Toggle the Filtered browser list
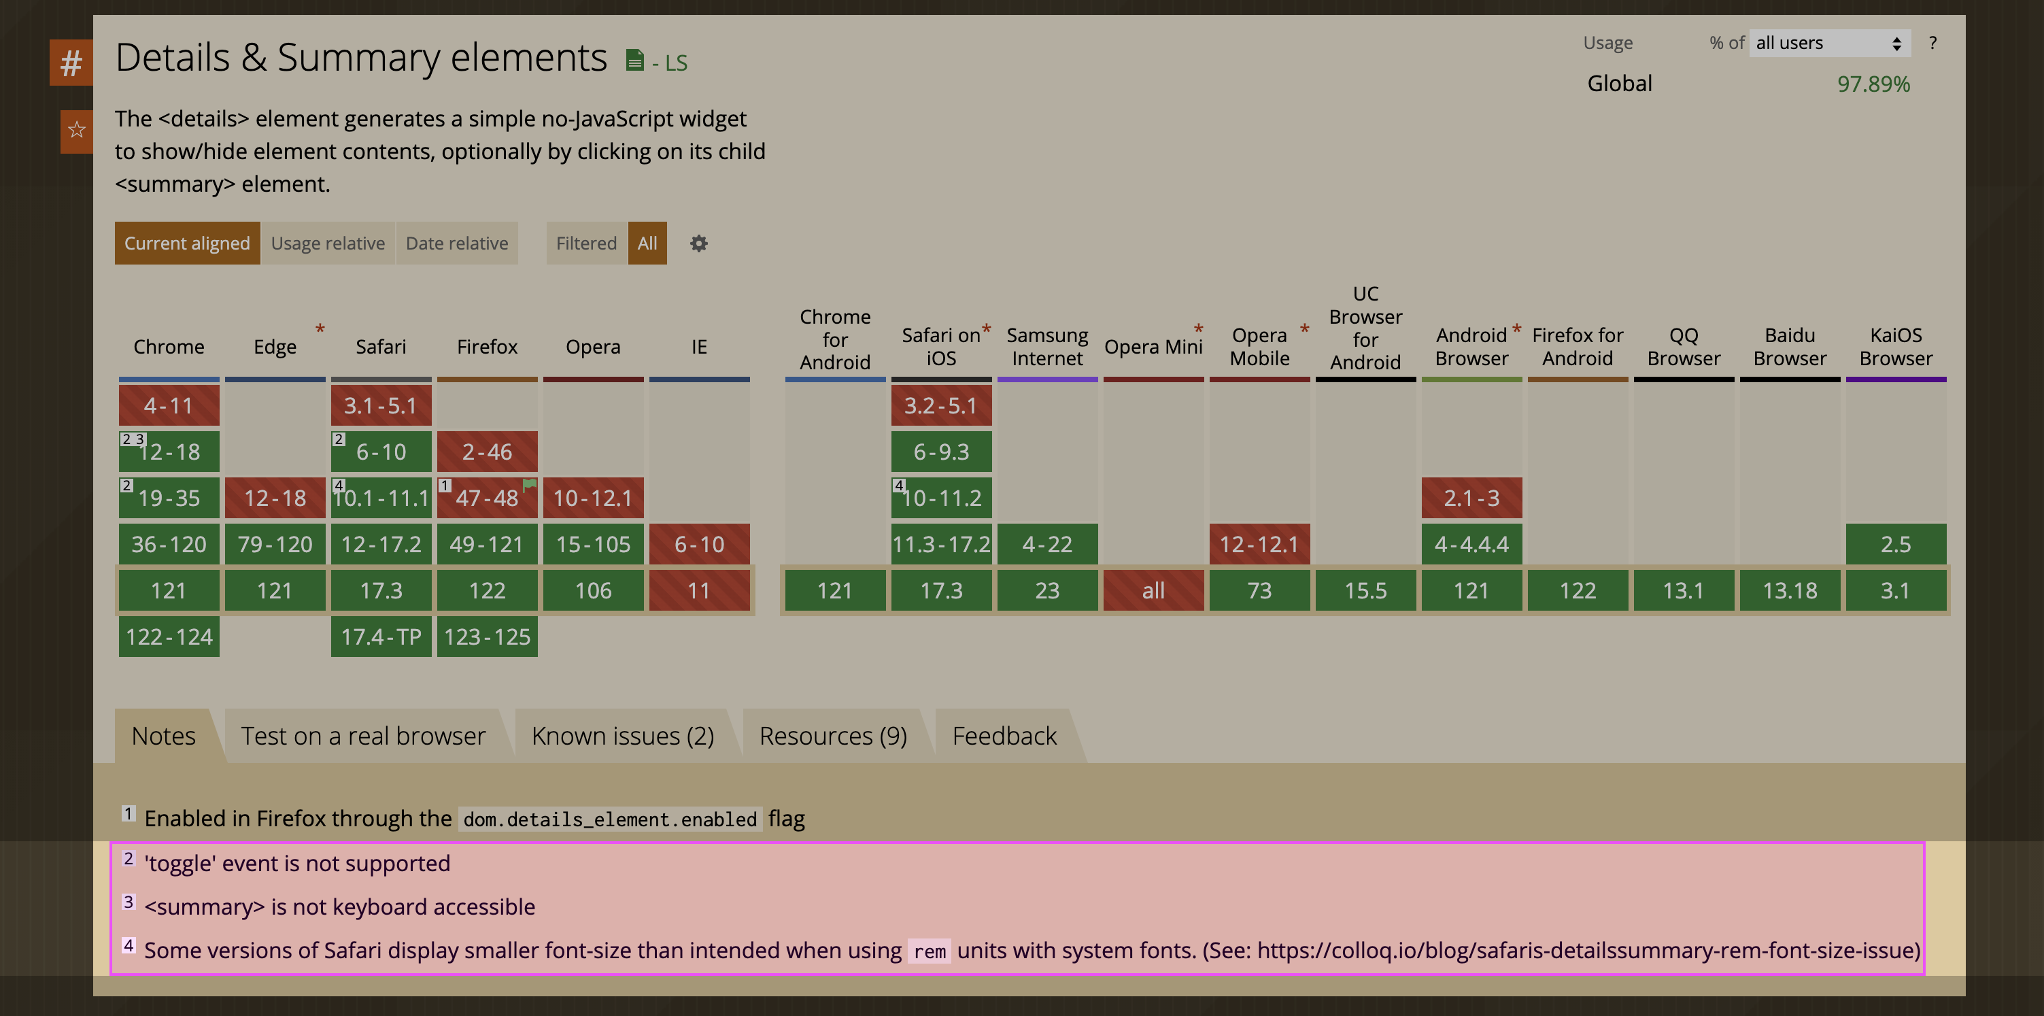 [586, 243]
